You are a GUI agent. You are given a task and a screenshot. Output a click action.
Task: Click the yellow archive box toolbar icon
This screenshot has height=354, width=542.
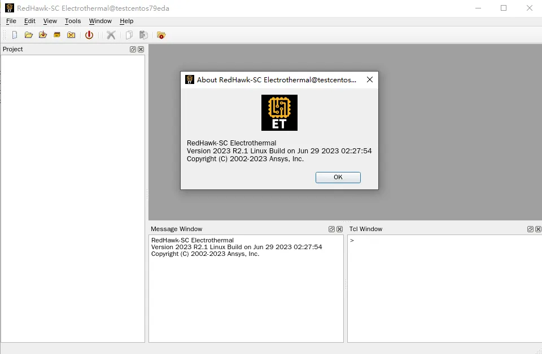click(x=57, y=35)
